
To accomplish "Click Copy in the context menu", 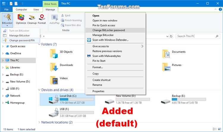I will pyautogui.click(x=115, y=74).
